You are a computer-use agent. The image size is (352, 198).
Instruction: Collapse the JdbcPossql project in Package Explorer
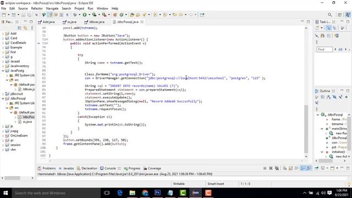coord(3,98)
